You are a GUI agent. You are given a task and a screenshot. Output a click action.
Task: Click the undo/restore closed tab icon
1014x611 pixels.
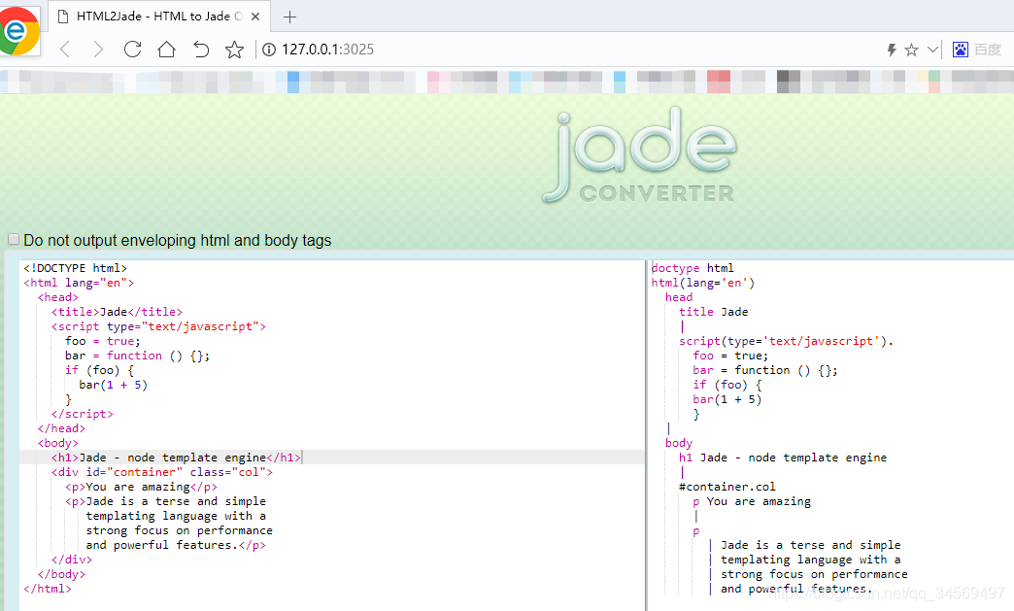[201, 50]
